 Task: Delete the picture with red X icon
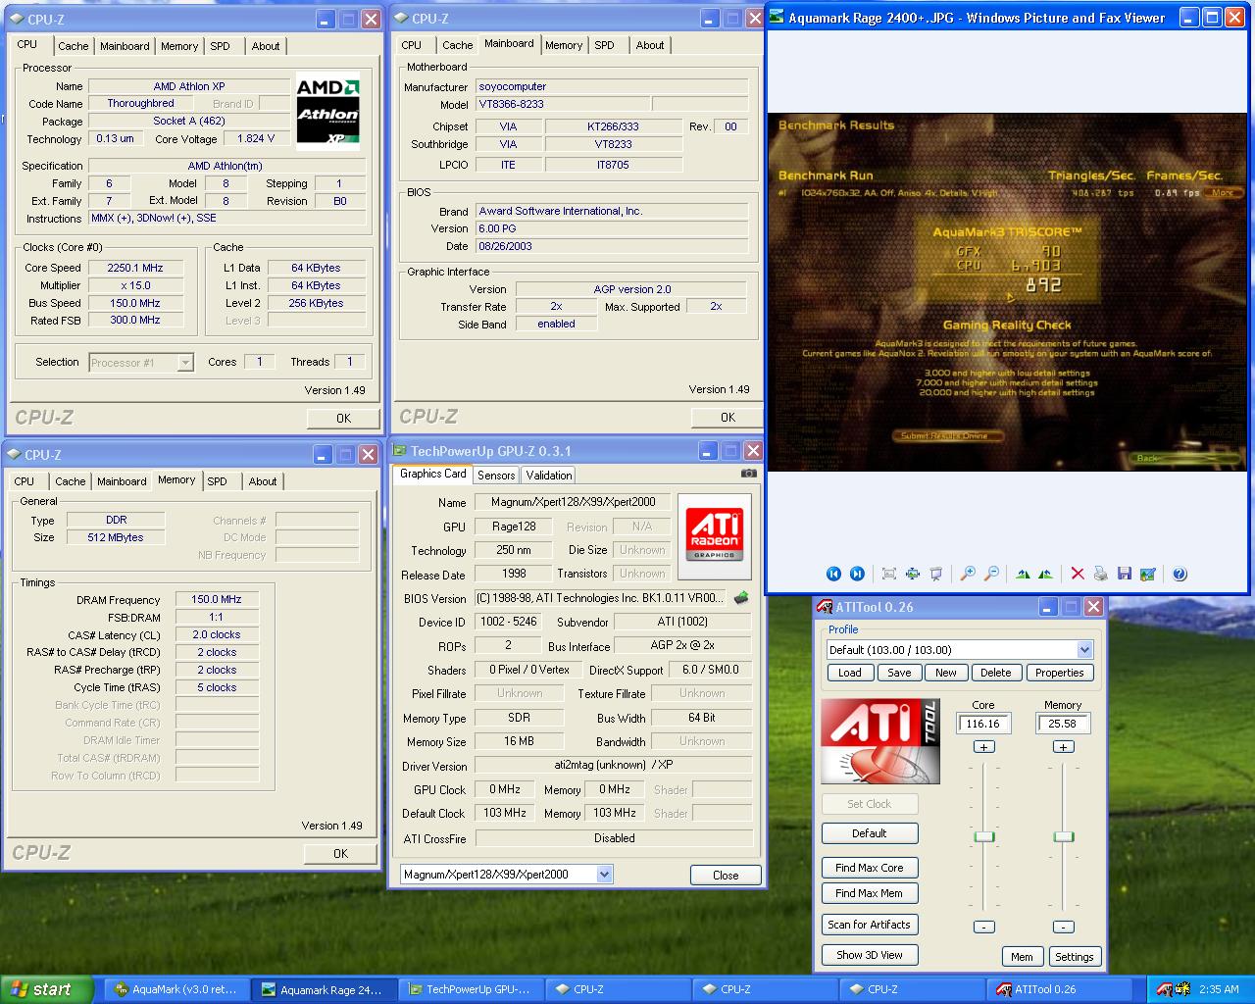(x=1078, y=574)
